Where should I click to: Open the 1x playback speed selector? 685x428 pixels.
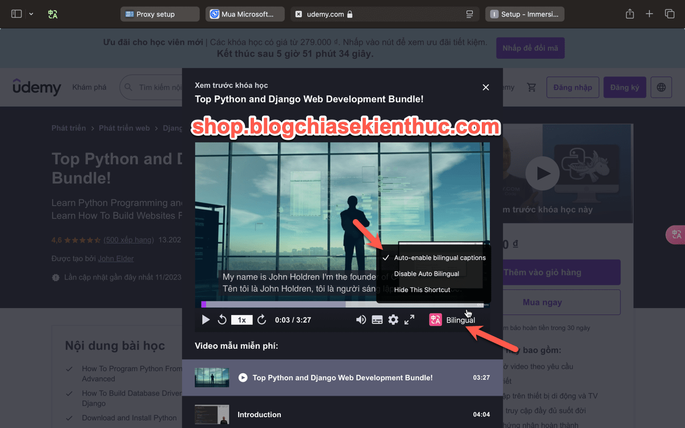(x=241, y=320)
